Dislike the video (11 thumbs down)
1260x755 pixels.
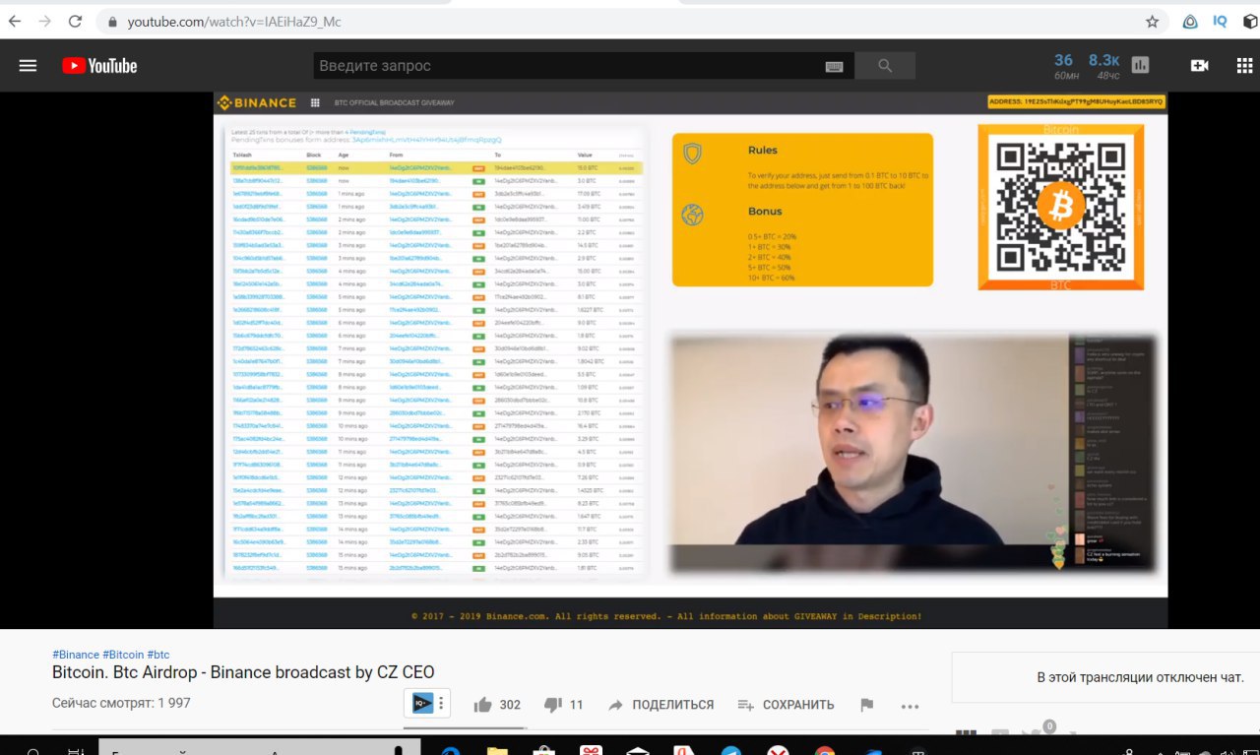(564, 705)
